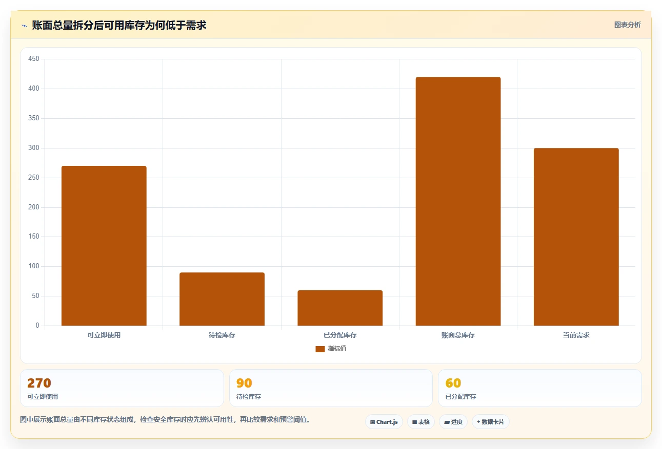Click the 450 y-axis value
Viewport: 662px width, 449px height.
[x=34, y=59]
